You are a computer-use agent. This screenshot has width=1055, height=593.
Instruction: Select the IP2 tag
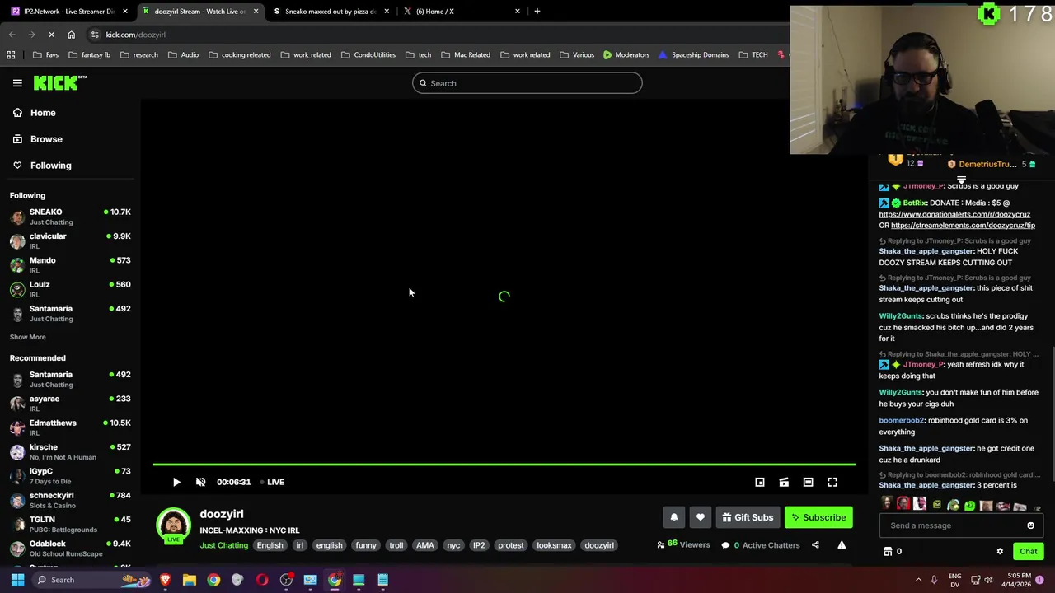click(x=479, y=545)
